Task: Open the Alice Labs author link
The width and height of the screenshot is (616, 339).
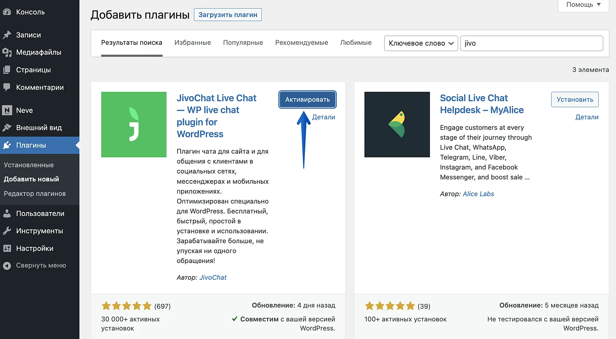Action: pos(478,194)
